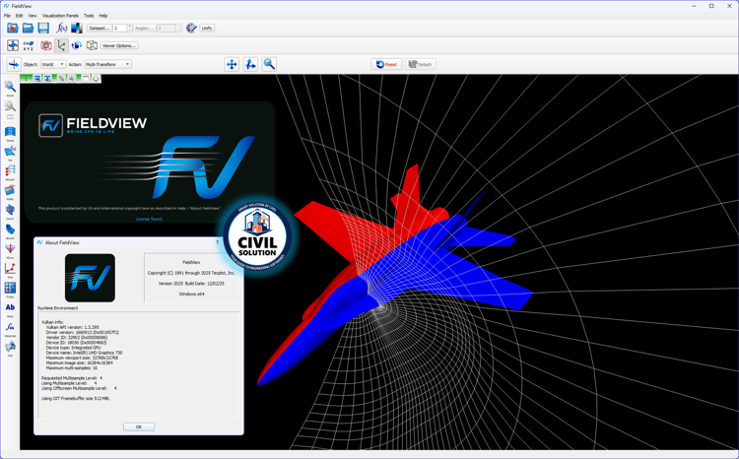Select the magnifier zoom tool in the transform bar
Viewport: 739px width, 459px height.
coord(269,64)
